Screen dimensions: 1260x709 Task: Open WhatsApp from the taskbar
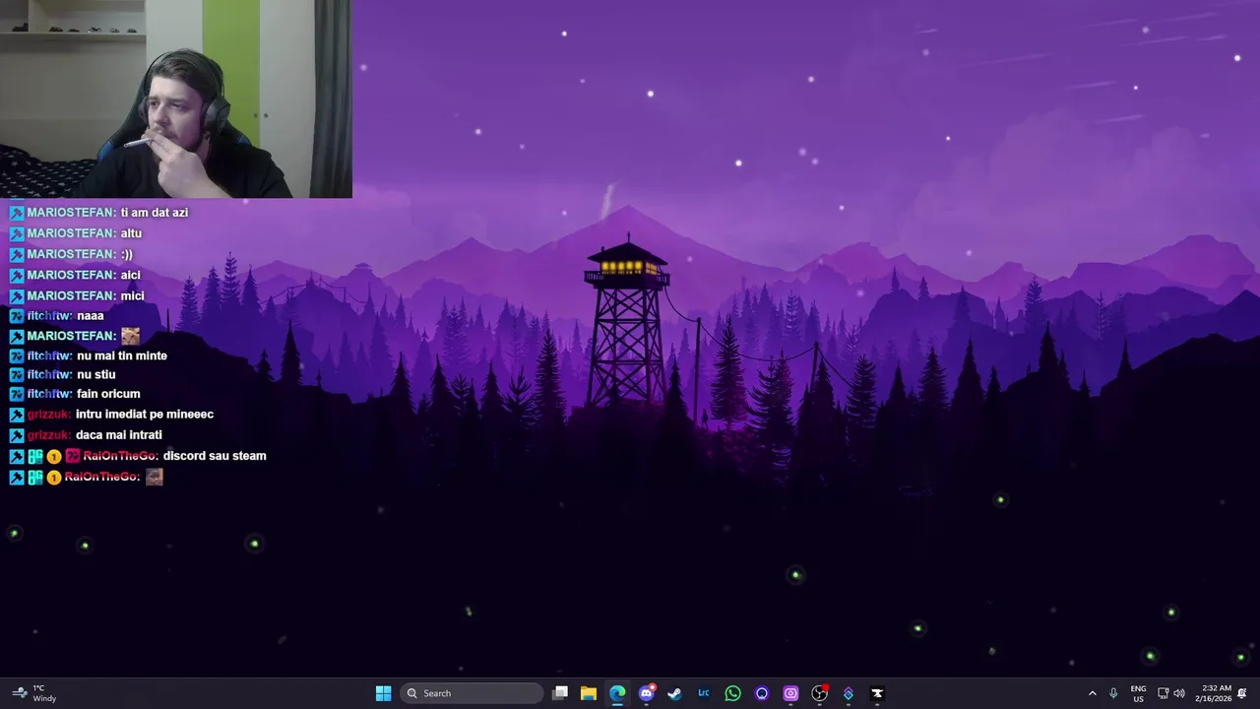732,693
